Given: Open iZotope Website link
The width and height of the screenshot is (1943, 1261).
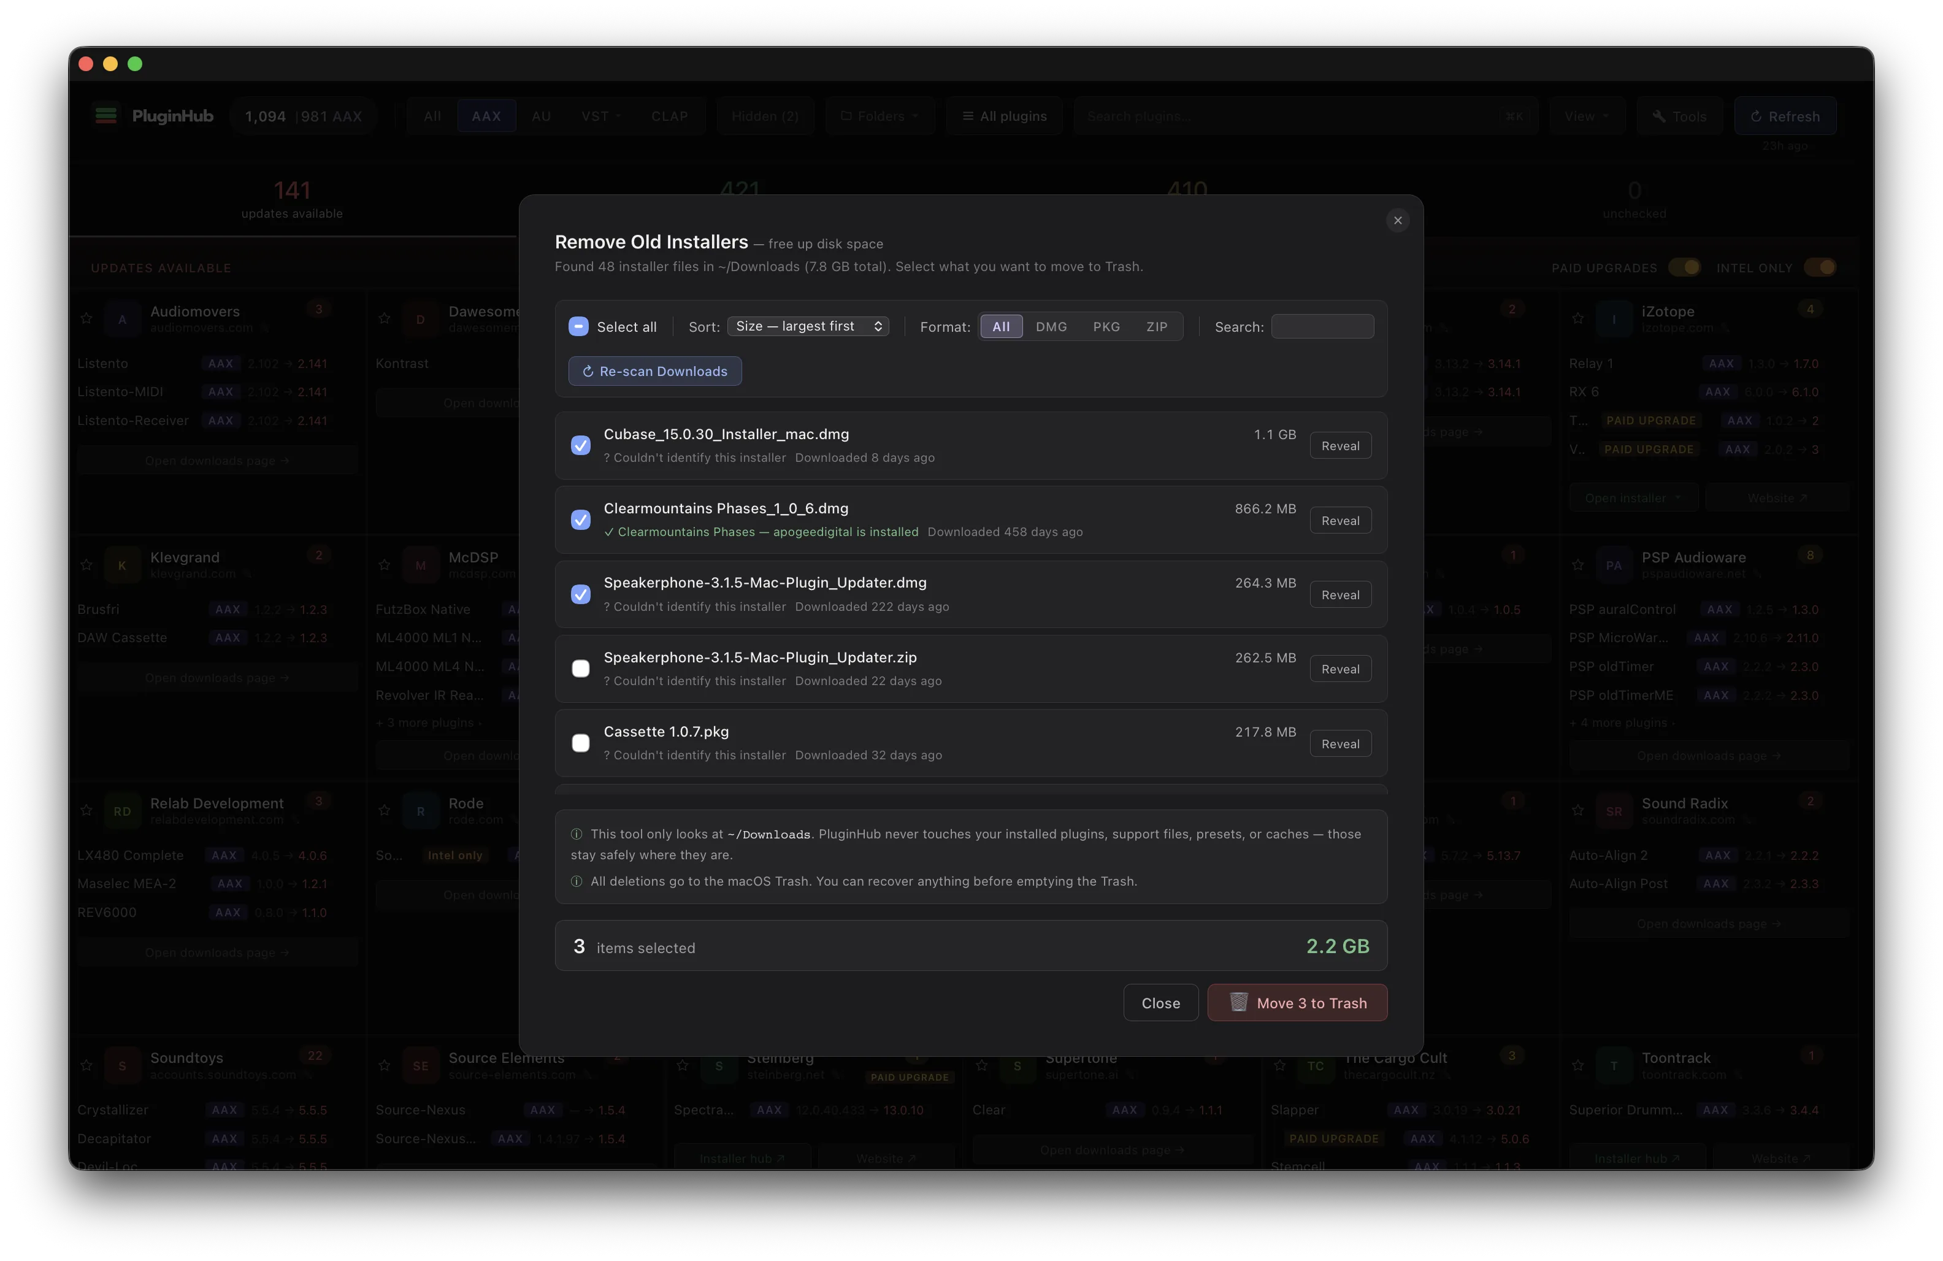Looking at the screenshot, I should pyautogui.click(x=1776, y=498).
